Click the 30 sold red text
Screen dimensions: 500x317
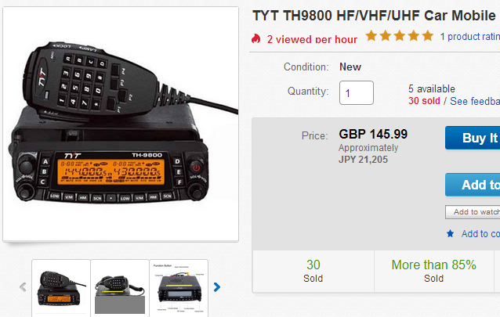click(424, 101)
